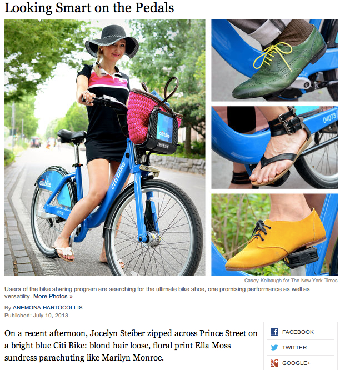Open author Anemona Hartocollis page
Image resolution: width=340 pixels, height=370 pixels.
pos(48,307)
